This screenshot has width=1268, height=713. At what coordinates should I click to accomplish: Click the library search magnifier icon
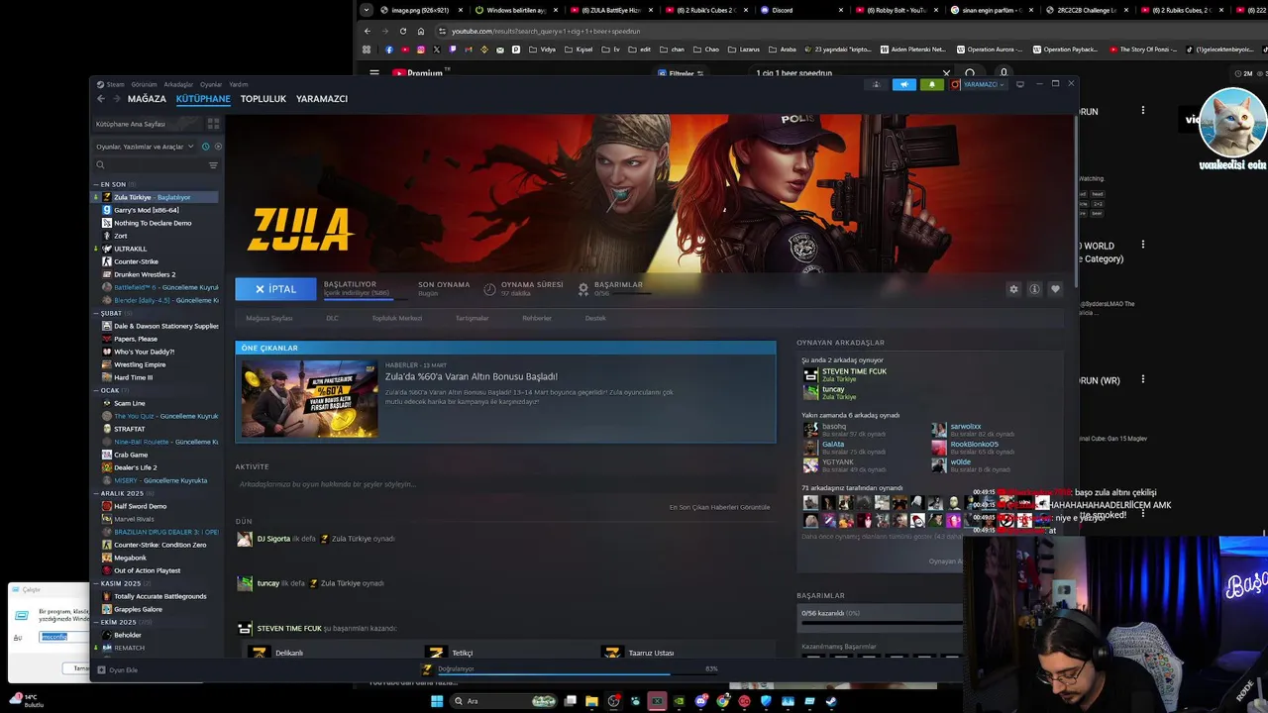100,165
